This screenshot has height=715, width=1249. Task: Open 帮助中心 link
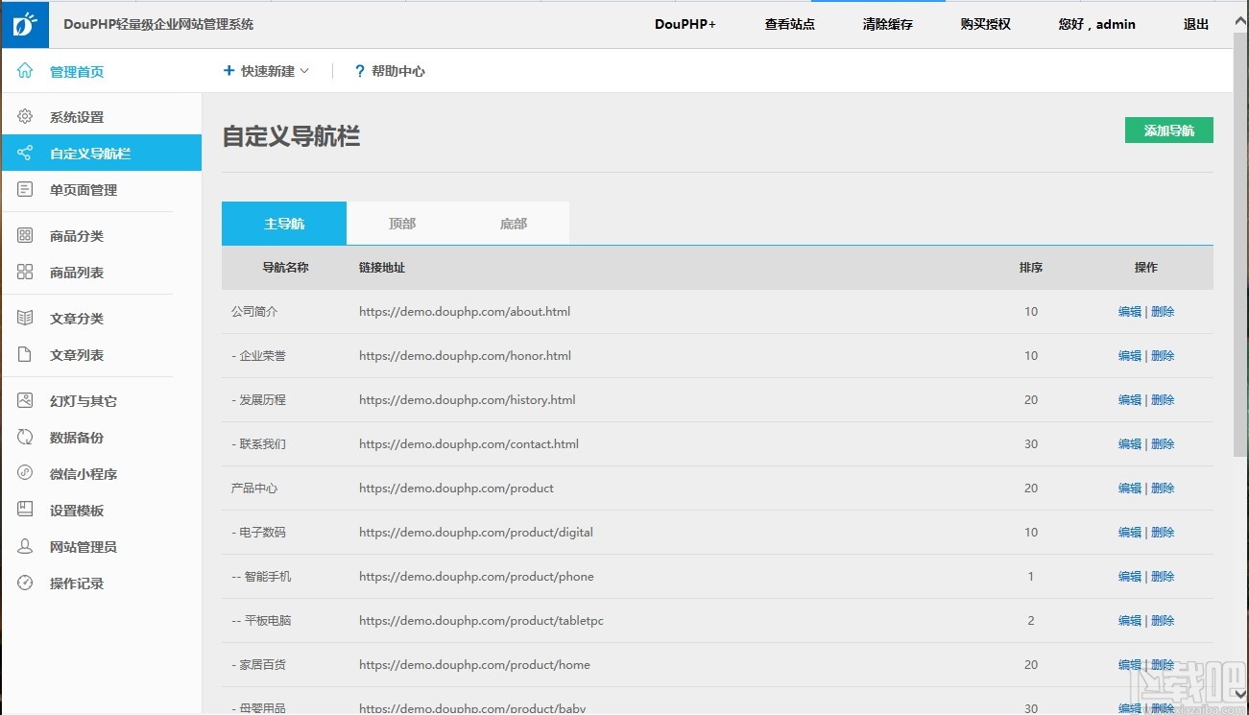pyautogui.click(x=398, y=71)
